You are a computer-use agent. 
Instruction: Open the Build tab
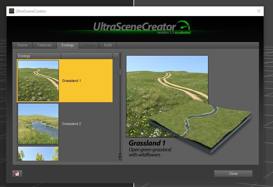[108, 45]
